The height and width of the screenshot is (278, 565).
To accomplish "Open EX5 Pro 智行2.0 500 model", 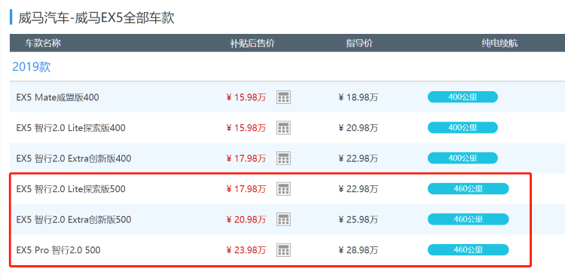I will [x=58, y=250].
